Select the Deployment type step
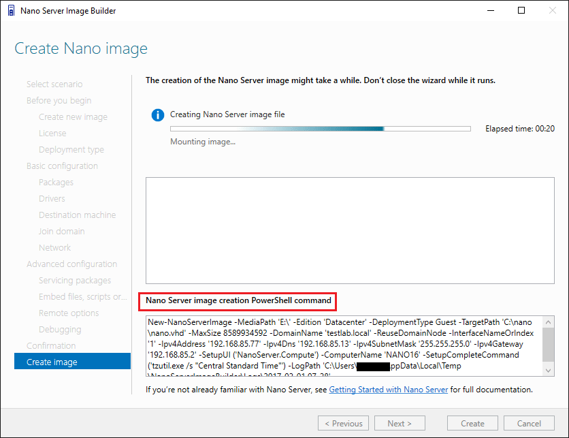 [x=71, y=150]
